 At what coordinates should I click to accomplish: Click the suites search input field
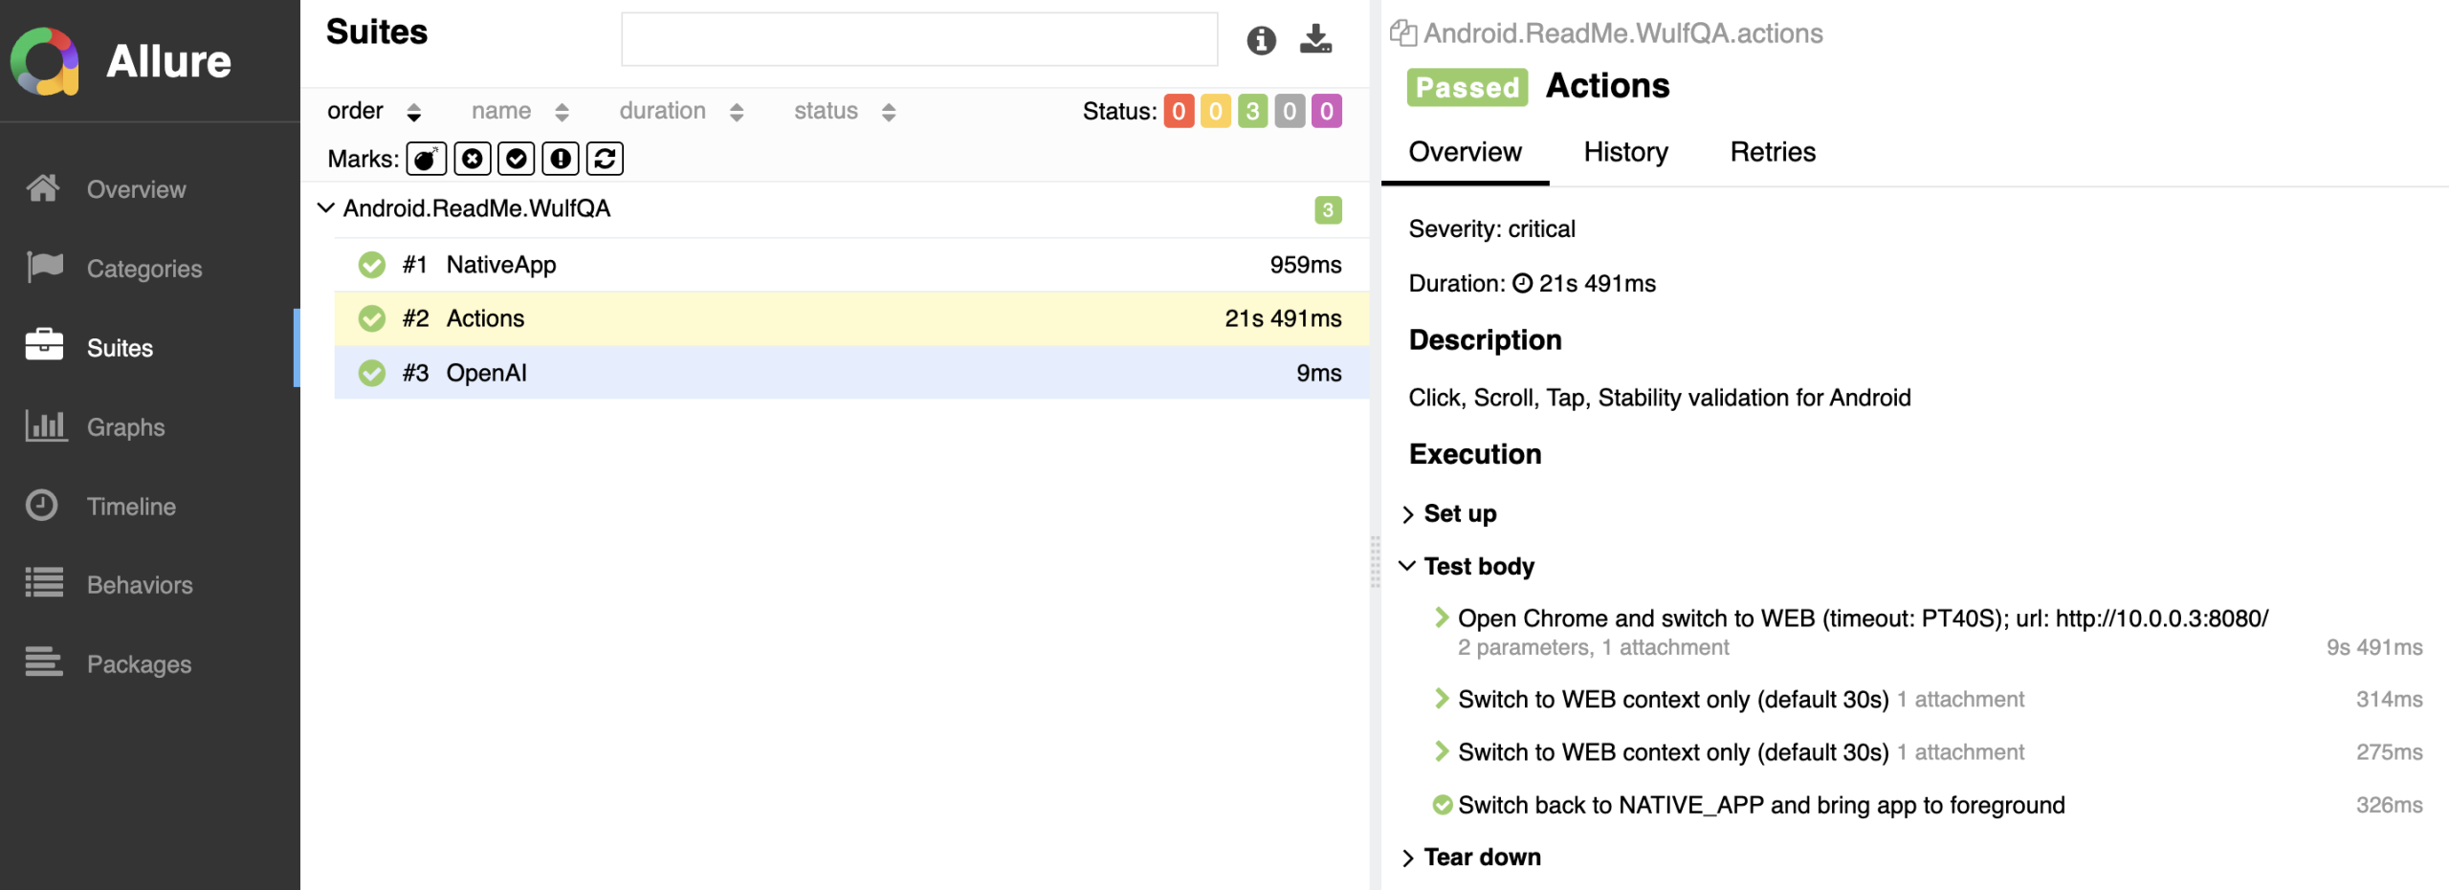point(918,40)
